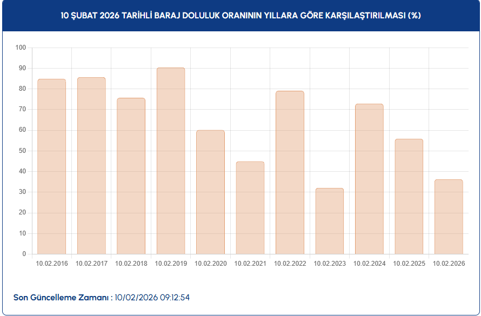Click the 10.02.2020 bar

[x=210, y=192]
